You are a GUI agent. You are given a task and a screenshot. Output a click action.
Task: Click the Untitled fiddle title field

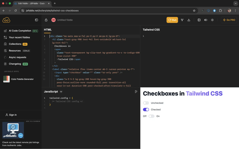point(65,20)
